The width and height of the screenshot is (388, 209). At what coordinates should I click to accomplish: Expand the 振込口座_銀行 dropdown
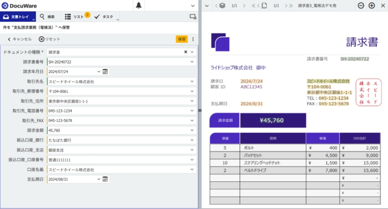(192, 140)
